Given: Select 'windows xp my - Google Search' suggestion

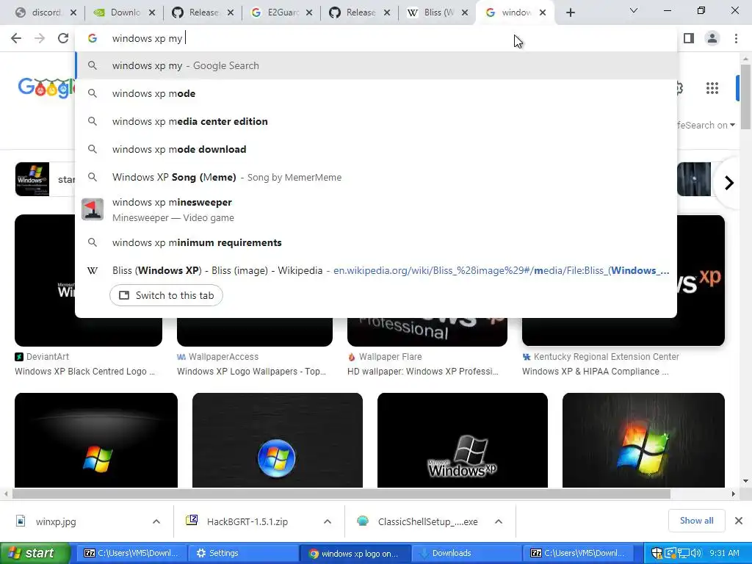Looking at the screenshot, I should (x=376, y=65).
